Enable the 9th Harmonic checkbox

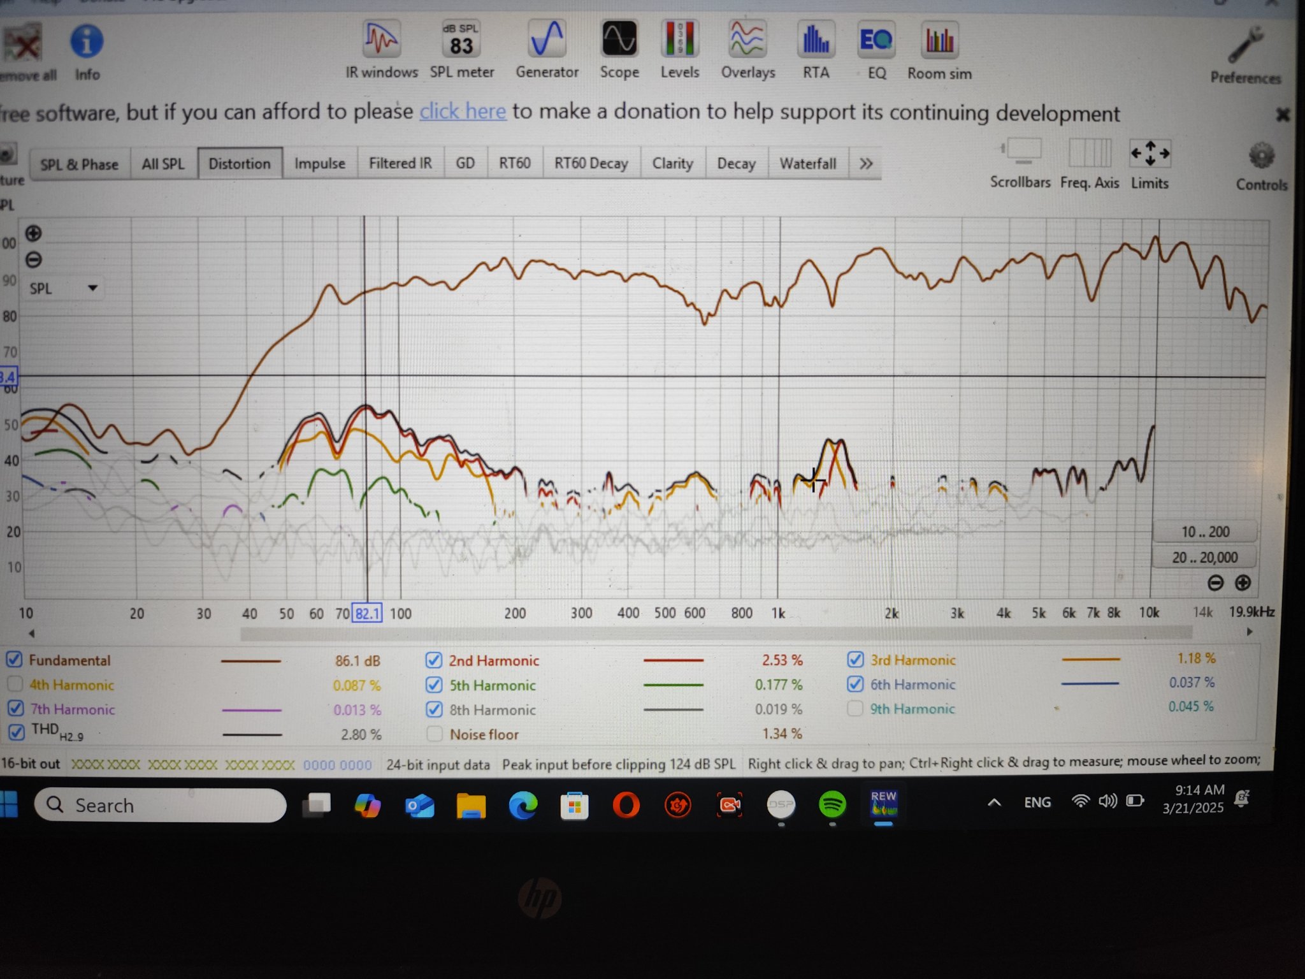[x=856, y=708]
